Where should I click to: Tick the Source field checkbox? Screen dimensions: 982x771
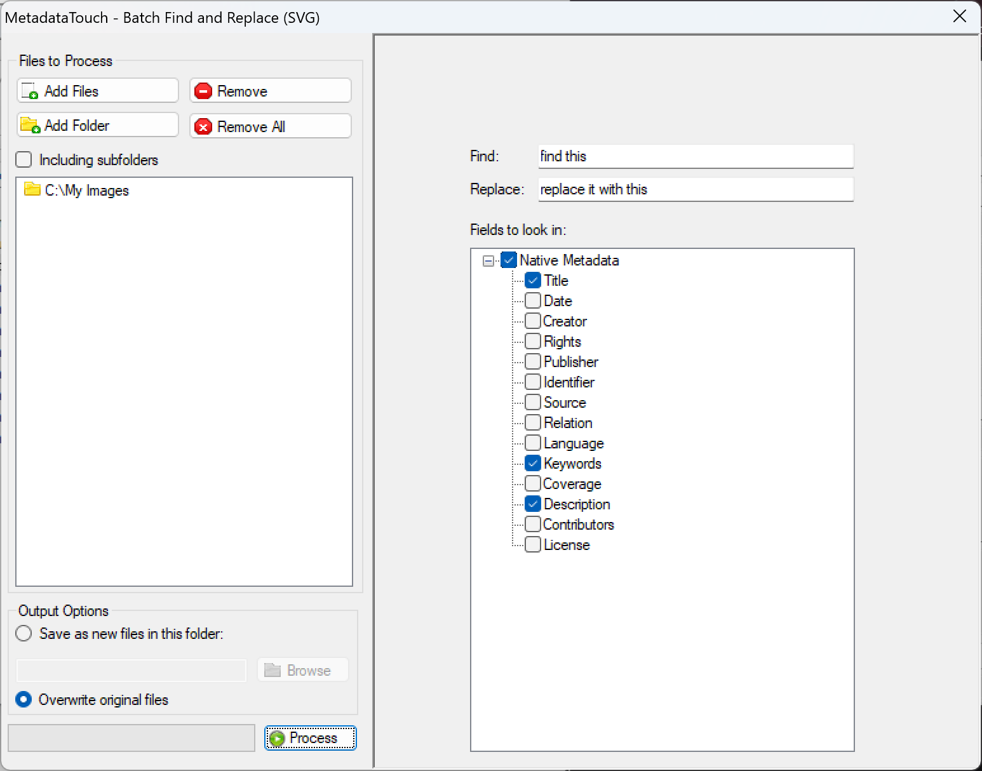(x=533, y=402)
